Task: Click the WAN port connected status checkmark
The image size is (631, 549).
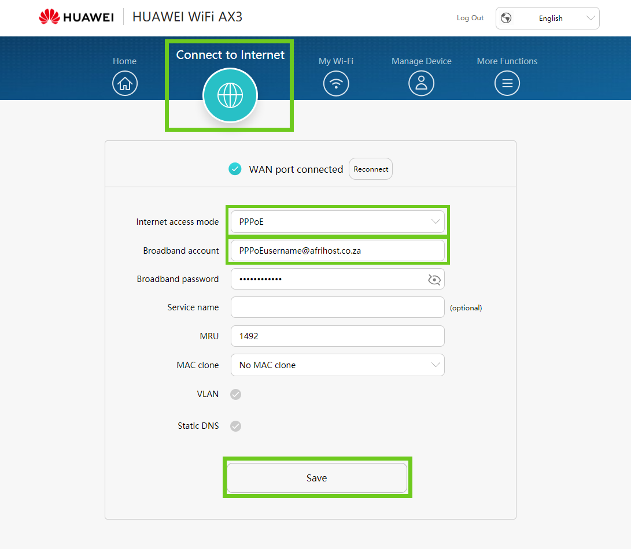Action: click(x=235, y=169)
